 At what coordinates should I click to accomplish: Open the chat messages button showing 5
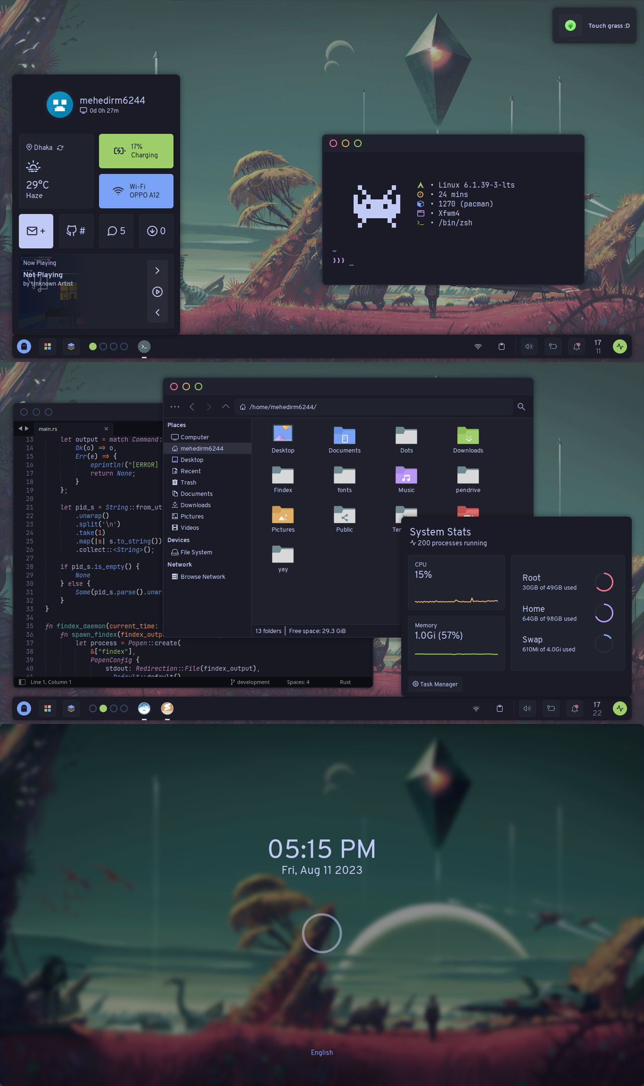[116, 231]
